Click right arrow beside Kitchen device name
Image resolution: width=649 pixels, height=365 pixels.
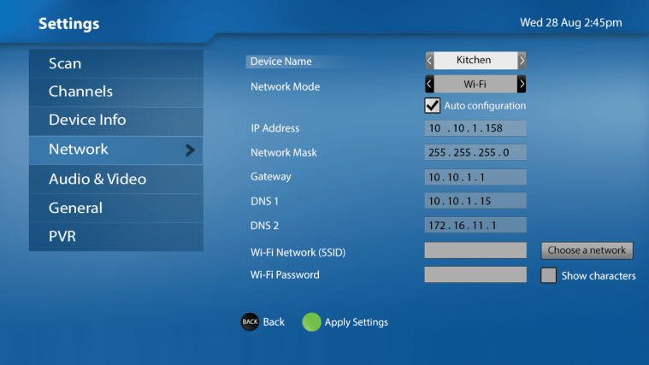pyautogui.click(x=522, y=61)
